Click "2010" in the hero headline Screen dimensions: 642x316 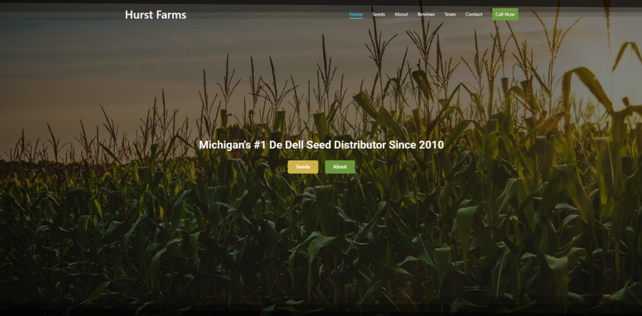[x=431, y=145]
